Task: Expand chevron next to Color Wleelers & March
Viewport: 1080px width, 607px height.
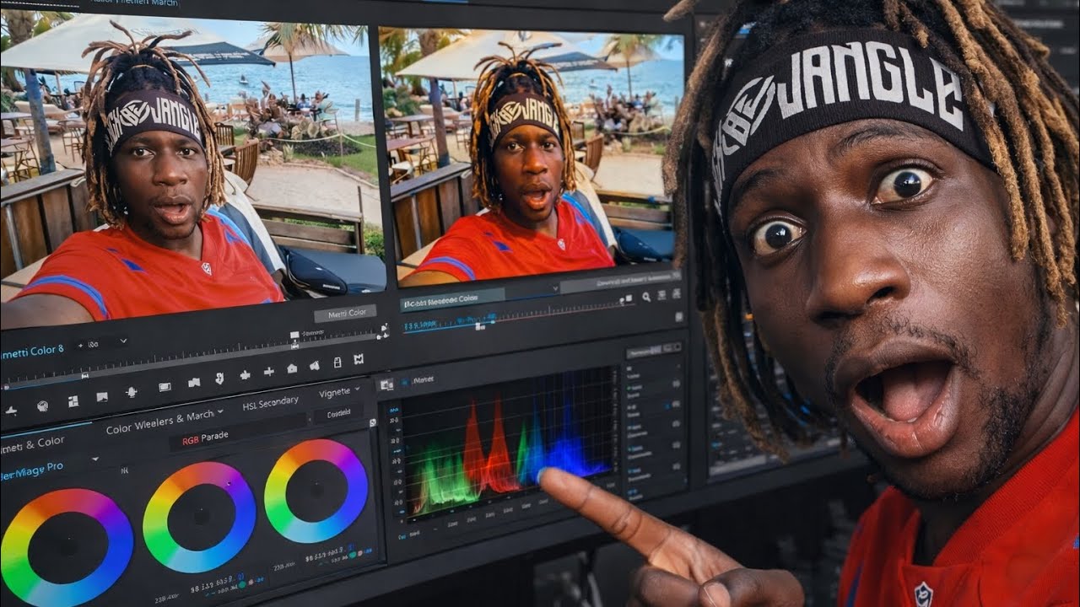Action: click(220, 412)
